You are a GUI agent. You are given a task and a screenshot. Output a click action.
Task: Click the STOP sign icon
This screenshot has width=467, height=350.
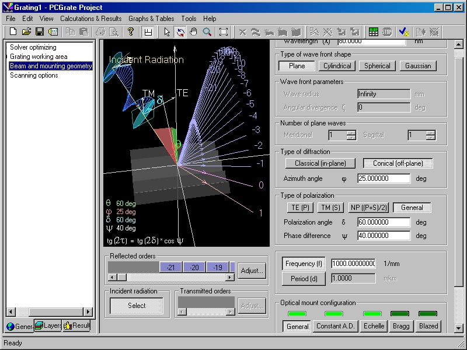pyautogui.click(x=387, y=32)
